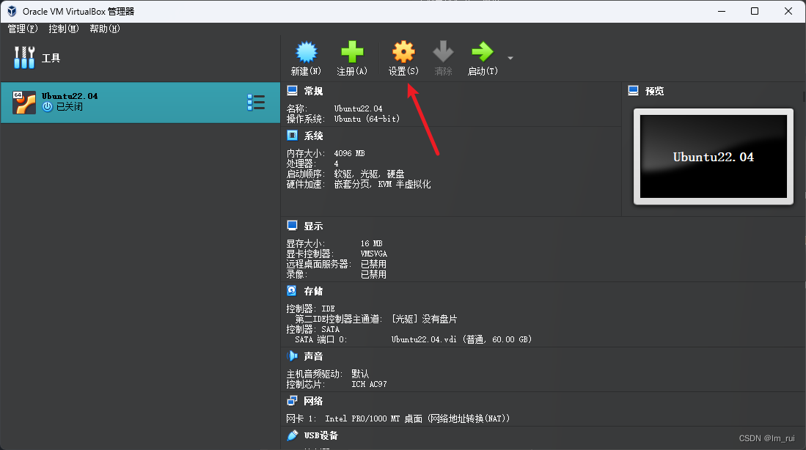This screenshot has height=450, width=806.
Task: Open the USB设备 section heading
Action: (320, 435)
